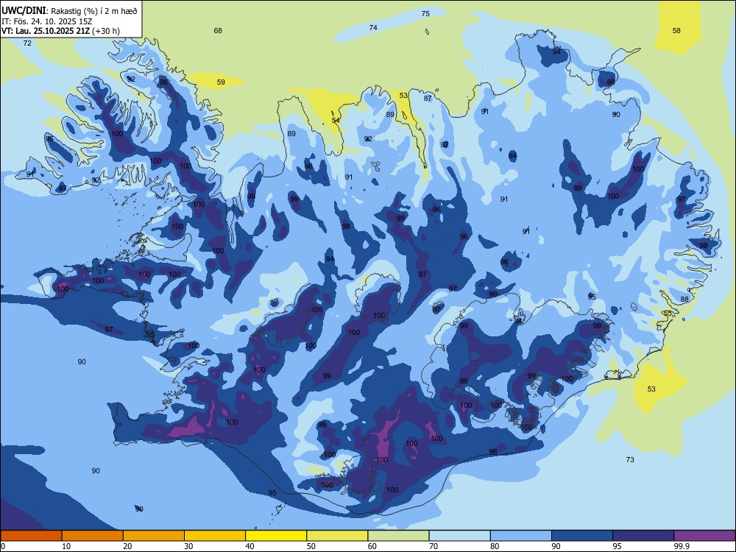The image size is (736, 552).
Task: Click the 30–40 golden legend swatch
Action: coord(215,536)
